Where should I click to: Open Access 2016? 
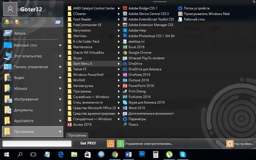(x=79, y=125)
